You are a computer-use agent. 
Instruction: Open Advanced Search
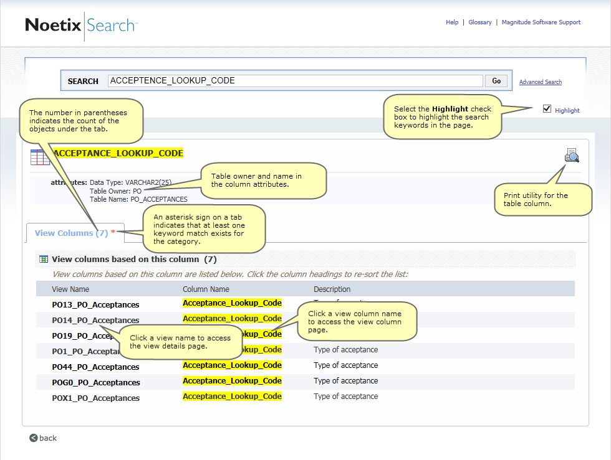tap(540, 82)
